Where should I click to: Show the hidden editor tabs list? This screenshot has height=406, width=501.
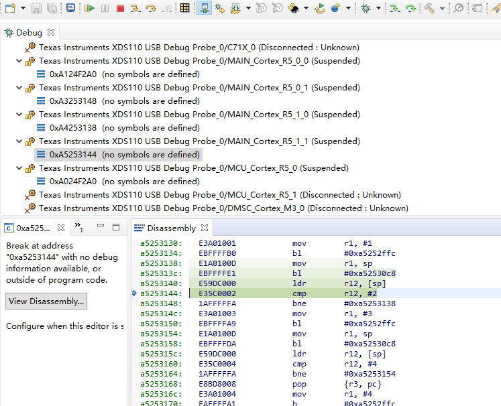click(78, 227)
